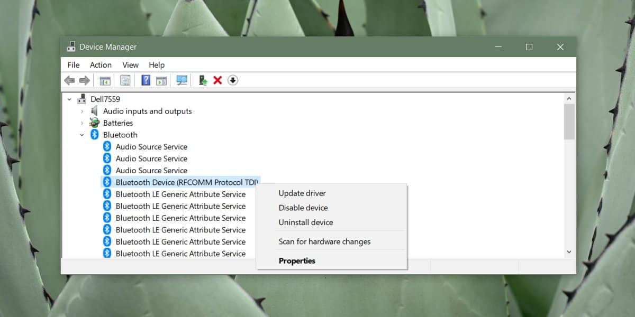Expand the Audio inputs and outputs category

pos(82,111)
